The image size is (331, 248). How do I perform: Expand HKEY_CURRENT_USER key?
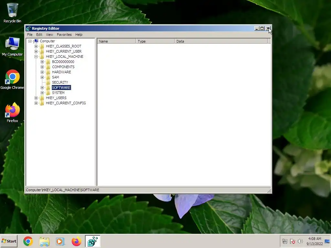36,51
